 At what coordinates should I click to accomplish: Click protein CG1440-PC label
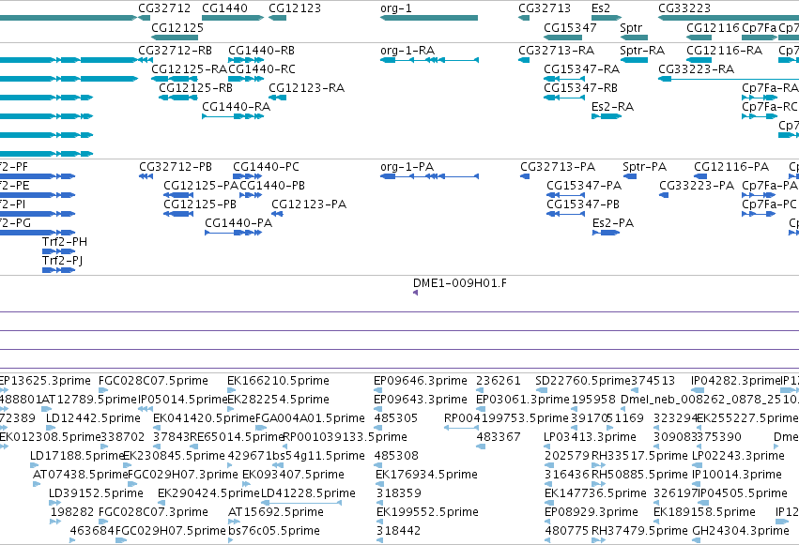click(266, 167)
